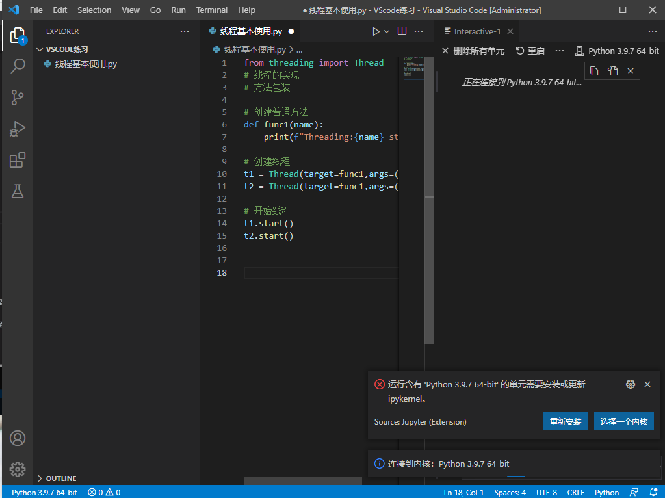The image size is (665, 498).
Task: Open more actions for the code editor
Action: coord(419,31)
